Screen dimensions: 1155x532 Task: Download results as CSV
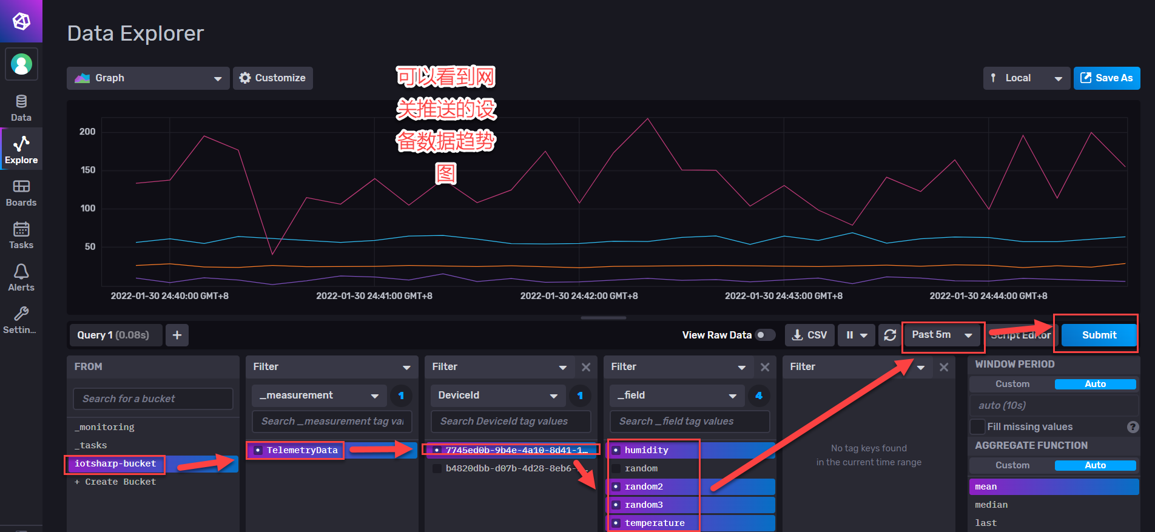click(809, 335)
